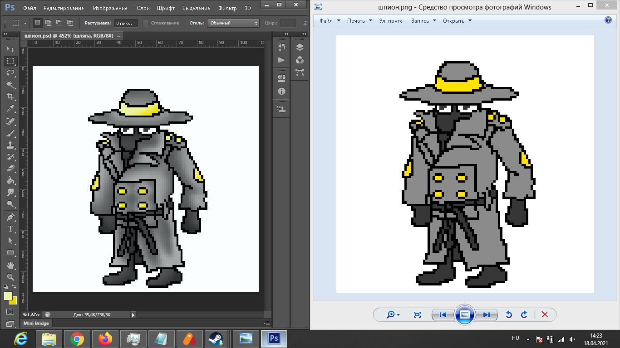The height and width of the screenshot is (348, 620).
Task: Choose Add to Selection mode
Action: [48, 23]
